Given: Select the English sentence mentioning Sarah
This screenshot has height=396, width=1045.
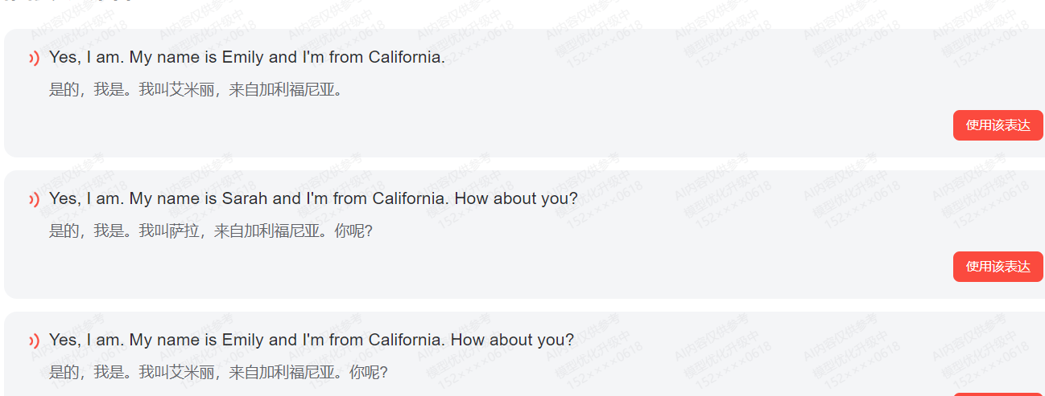Looking at the screenshot, I should [313, 199].
